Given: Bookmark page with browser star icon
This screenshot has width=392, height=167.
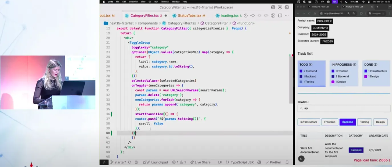Looking at the screenshot, I should point(353,13).
